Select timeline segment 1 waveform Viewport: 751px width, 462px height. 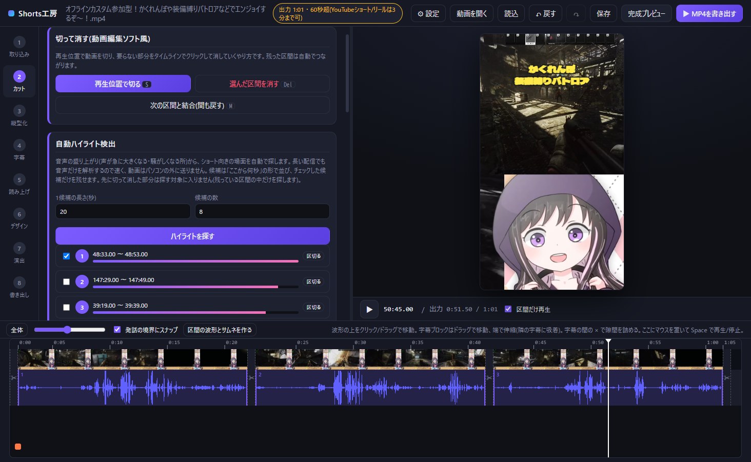132,388
